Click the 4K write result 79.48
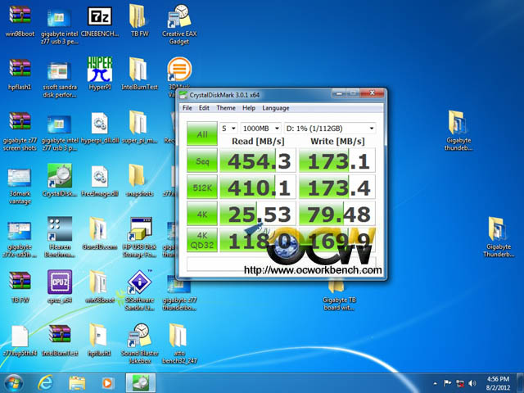Image resolution: width=524 pixels, height=393 pixels. [x=337, y=213]
